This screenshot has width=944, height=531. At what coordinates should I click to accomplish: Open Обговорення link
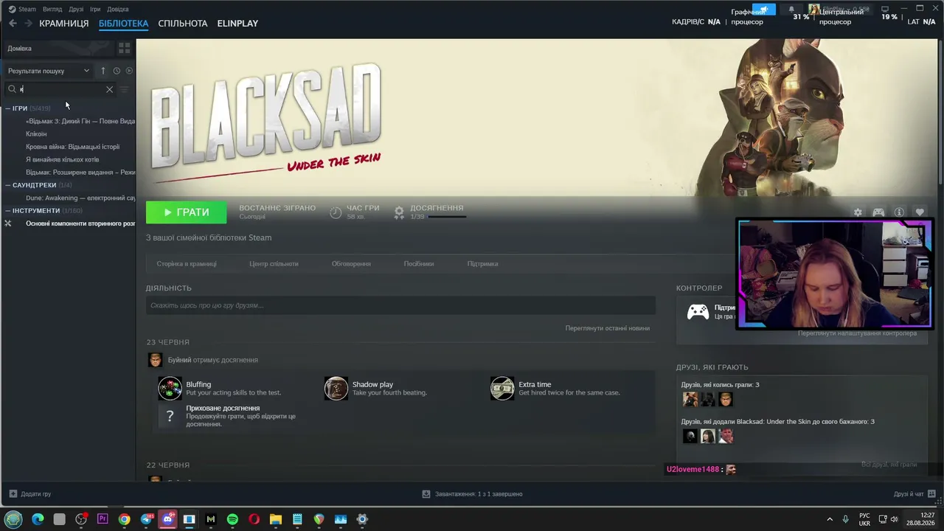coord(351,264)
